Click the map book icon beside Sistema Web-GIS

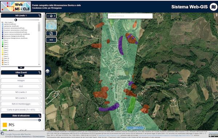pyautogui.click(x=213, y=7)
